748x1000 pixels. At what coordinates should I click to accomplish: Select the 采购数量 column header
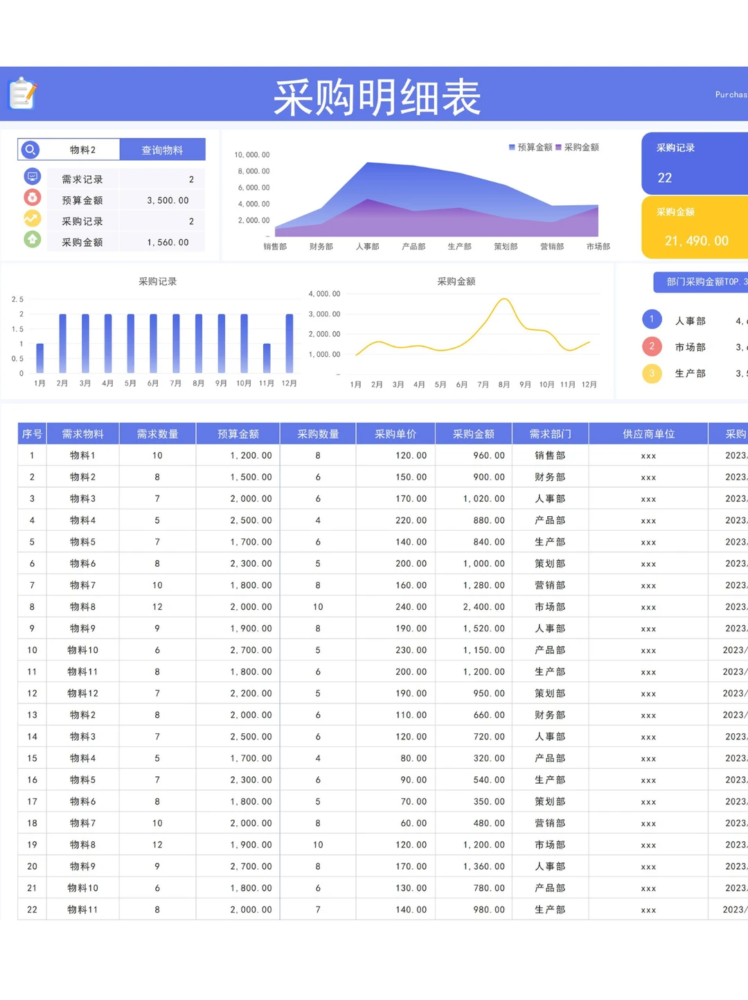[318, 434]
